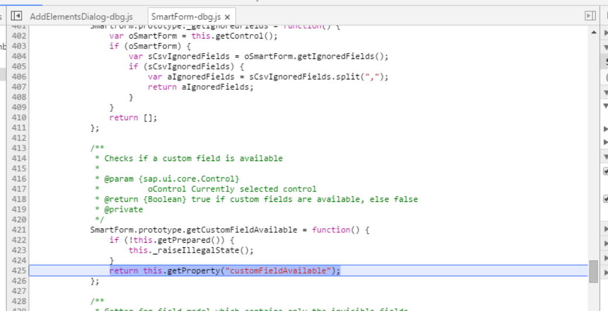Image resolution: width=608 pixels, height=311 pixels.
Task: Set a breakpoint on line 403
Action: click(18, 46)
